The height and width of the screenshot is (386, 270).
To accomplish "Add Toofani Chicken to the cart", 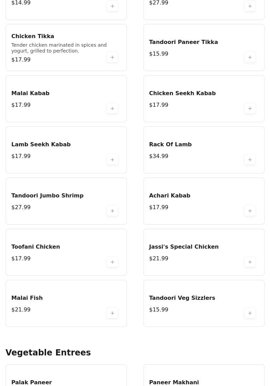I will coord(112,262).
